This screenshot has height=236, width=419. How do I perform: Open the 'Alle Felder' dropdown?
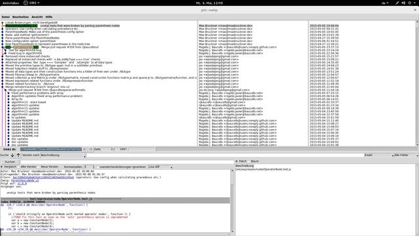406,155
